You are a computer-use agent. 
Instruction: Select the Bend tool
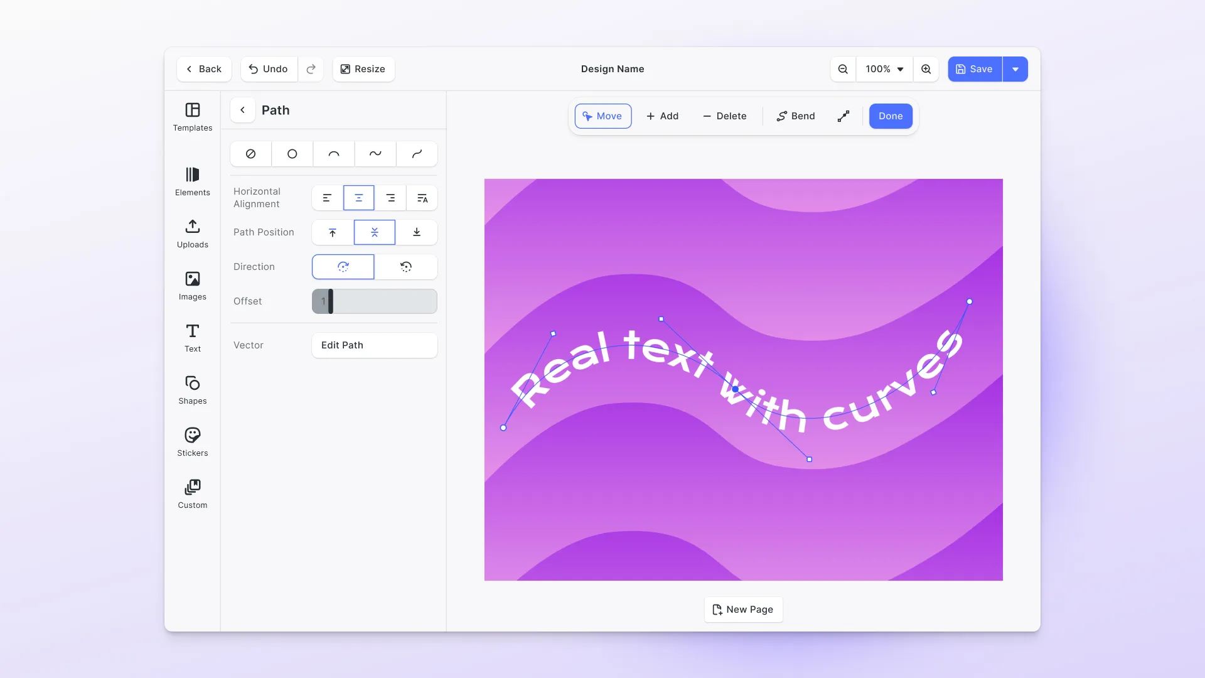point(796,116)
